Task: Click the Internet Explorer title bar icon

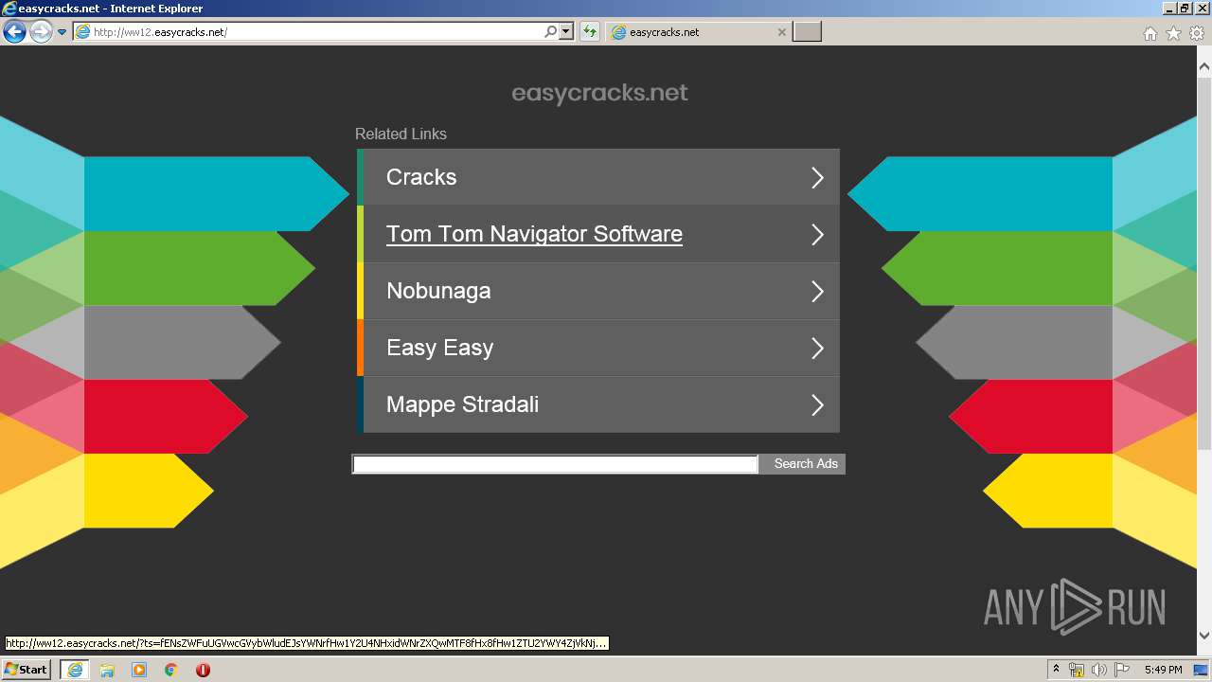Action: click(x=9, y=9)
